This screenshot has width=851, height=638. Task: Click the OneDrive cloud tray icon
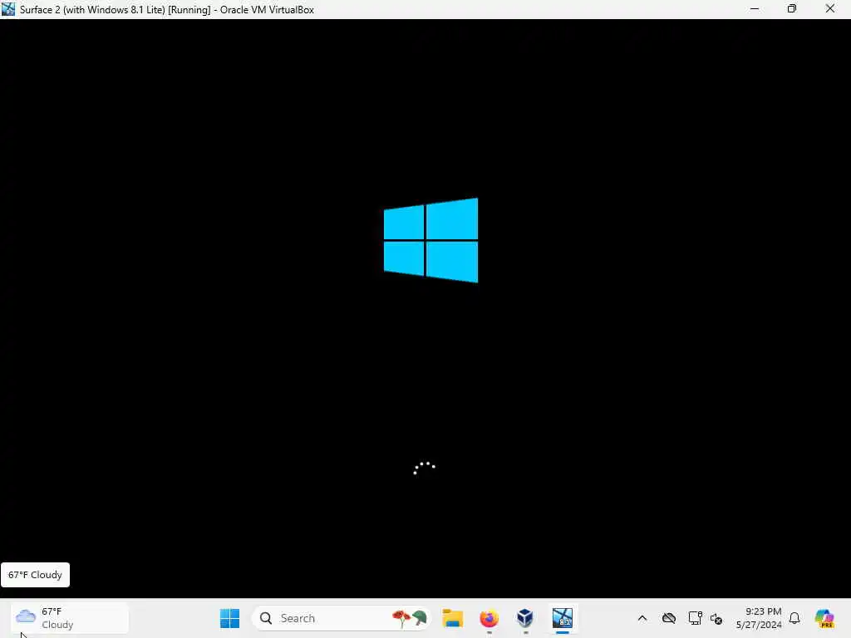tap(669, 618)
